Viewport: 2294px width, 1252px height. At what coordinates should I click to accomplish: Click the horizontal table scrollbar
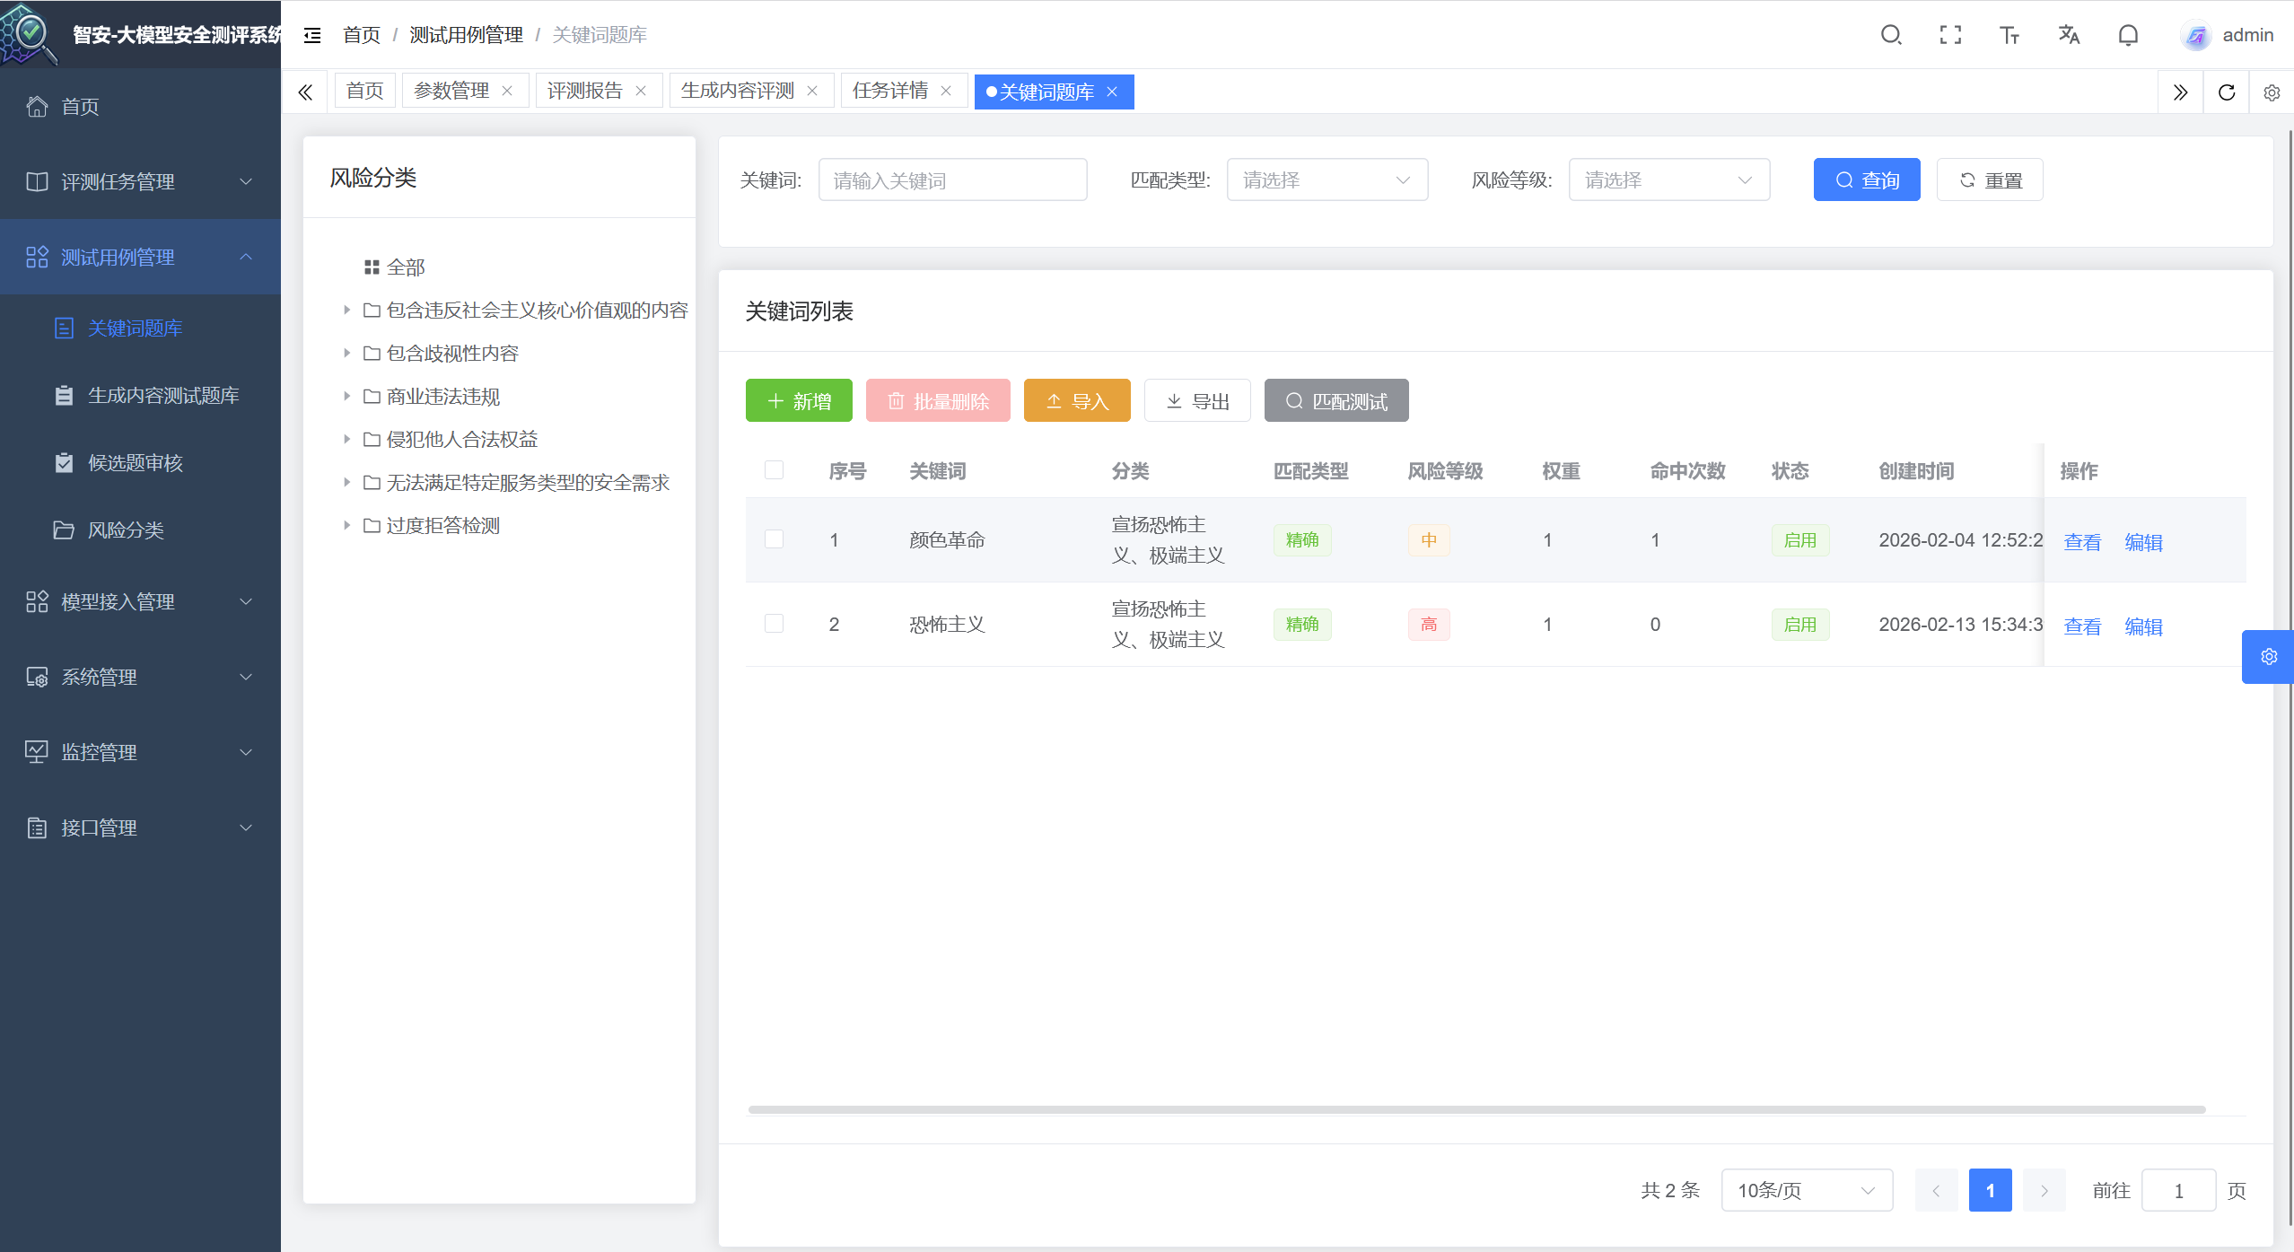(x=1476, y=1109)
